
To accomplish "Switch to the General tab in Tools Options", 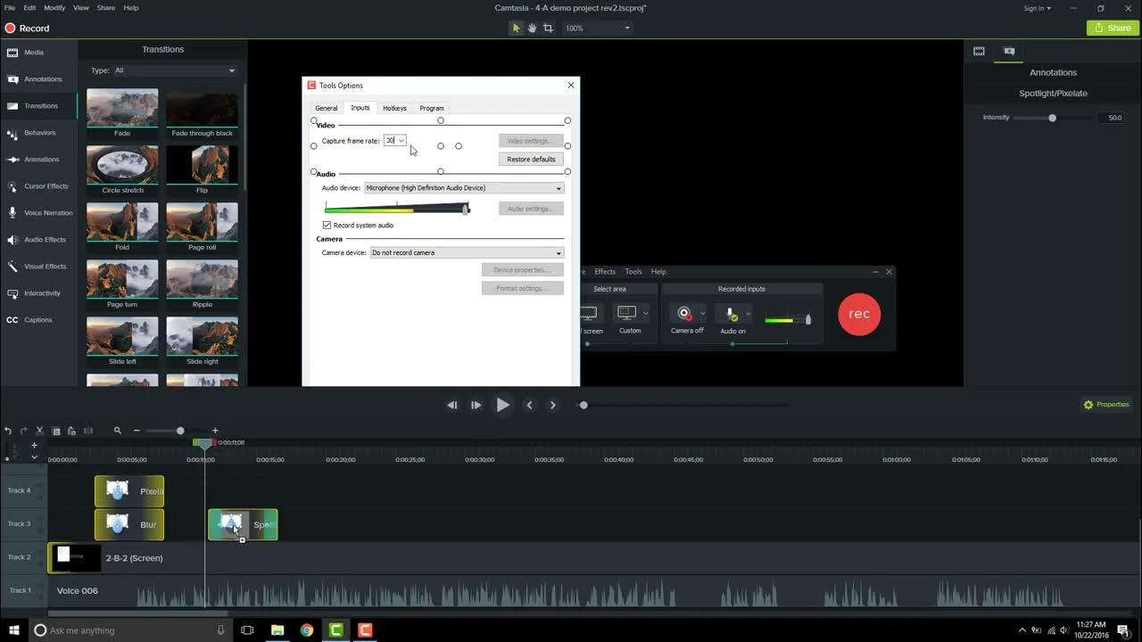I will pyautogui.click(x=327, y=108).
